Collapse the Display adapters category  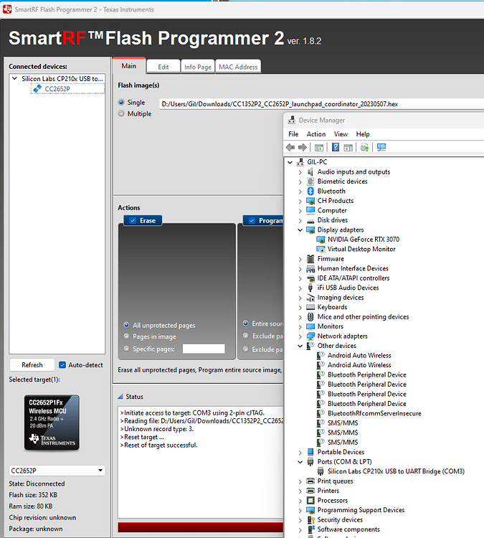click(x=300, y=230)
